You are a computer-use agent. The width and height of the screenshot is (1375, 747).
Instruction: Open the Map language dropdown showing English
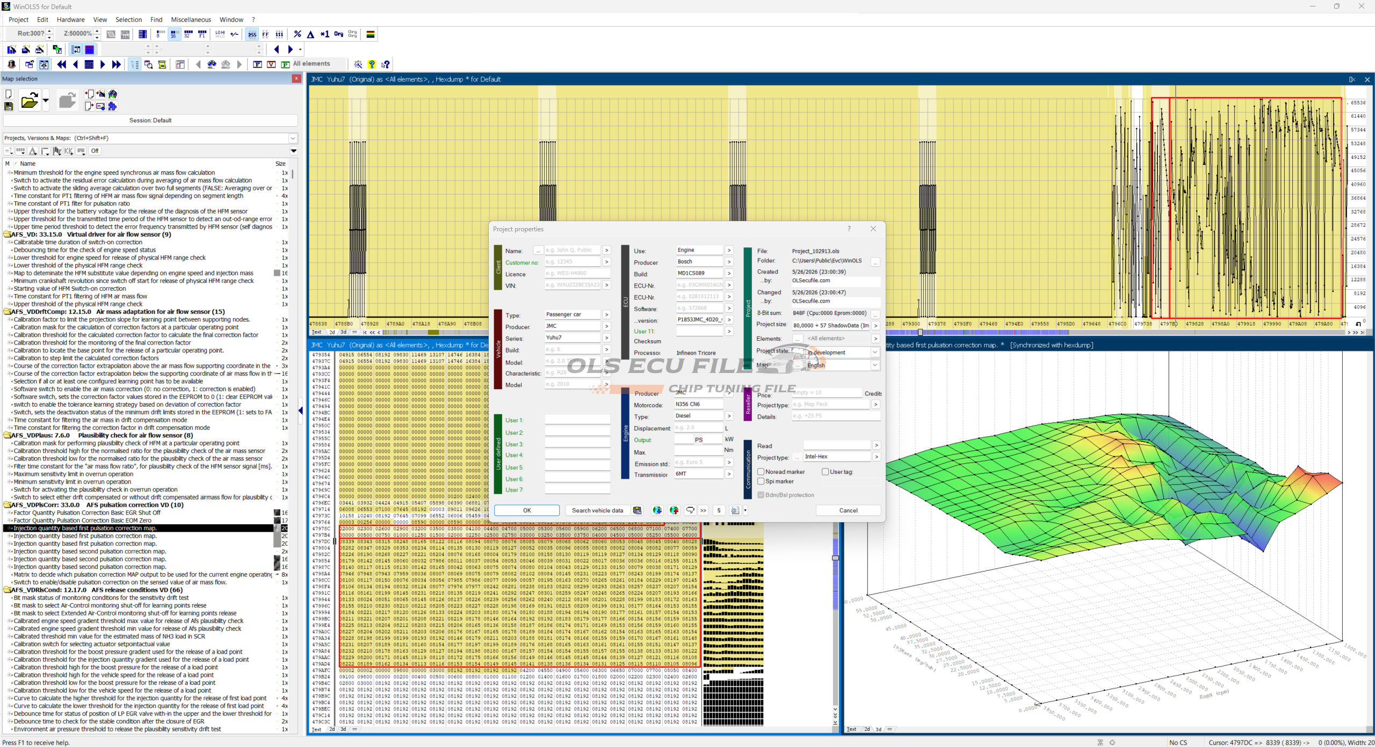(x=875, y=365)
